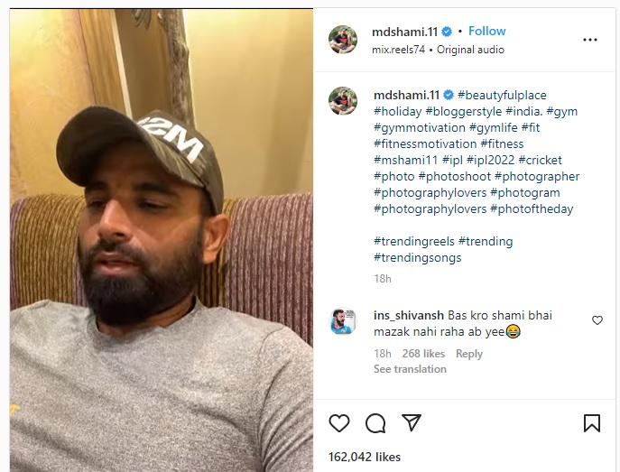Click the mix.reels74 audio source link
Image resolution: width=620 pixels, height=472 pixels.
pyautogui.click(x=398, y=50)
